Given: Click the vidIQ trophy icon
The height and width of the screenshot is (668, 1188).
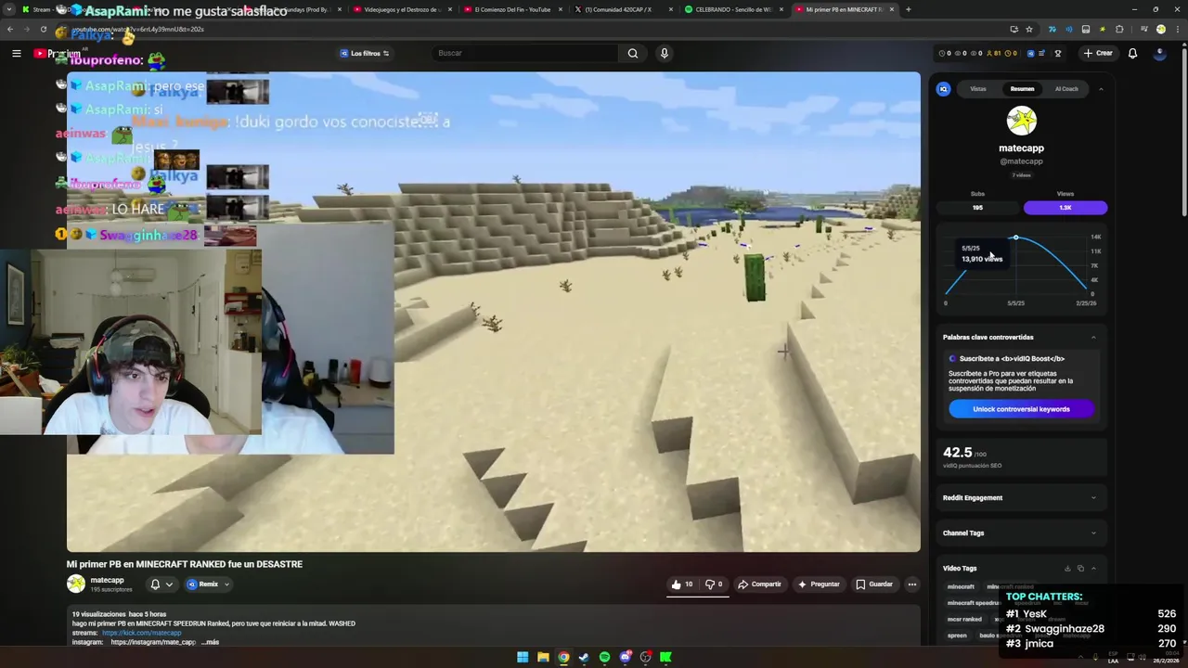Looking at the screenshot, I should click(1057, 53).
